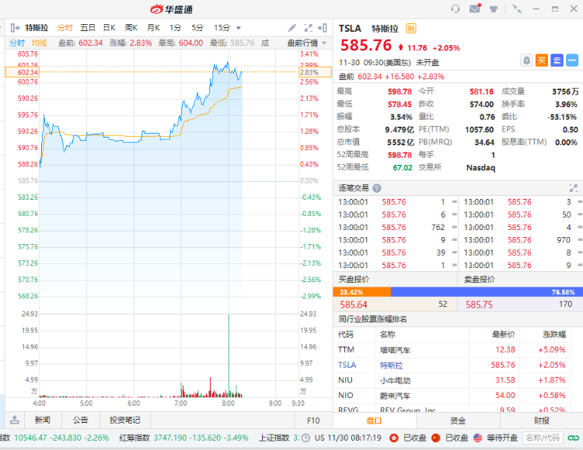Viewport: 583px width, 450px height.
Task: Click the blue 76.58% sell ratio bar
Action: pos(487,292)
